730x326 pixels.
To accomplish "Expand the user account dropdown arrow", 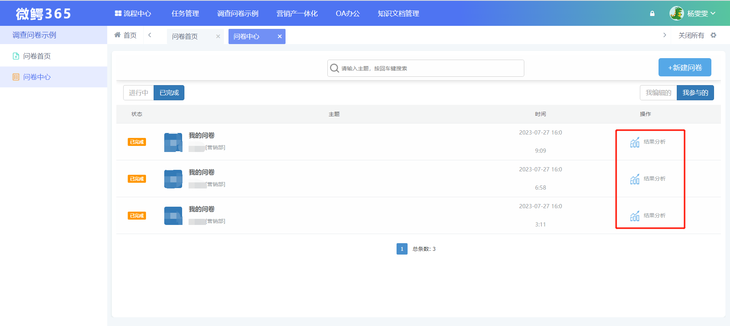I will [713, 13].
